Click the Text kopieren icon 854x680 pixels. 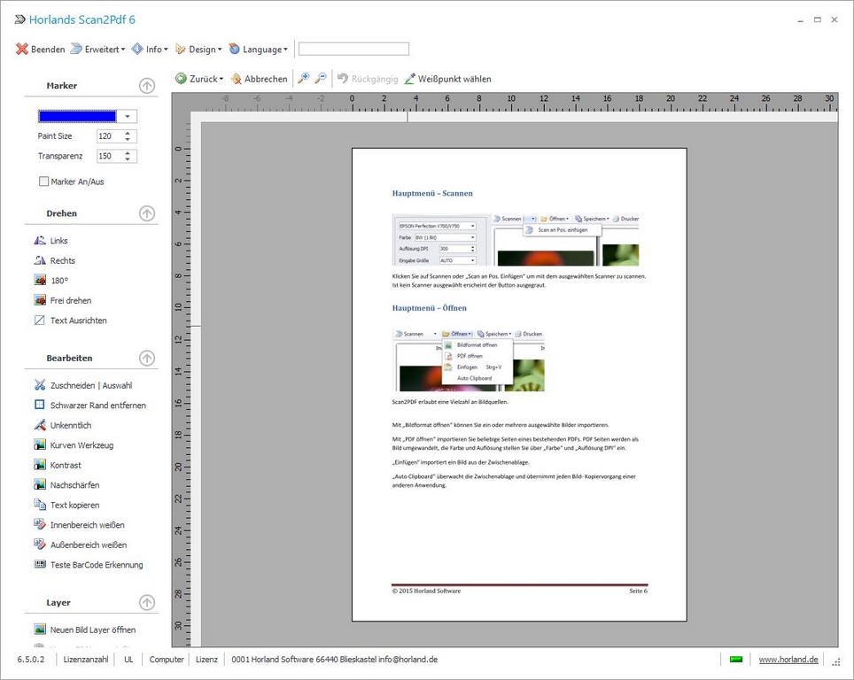click(40, 505)
